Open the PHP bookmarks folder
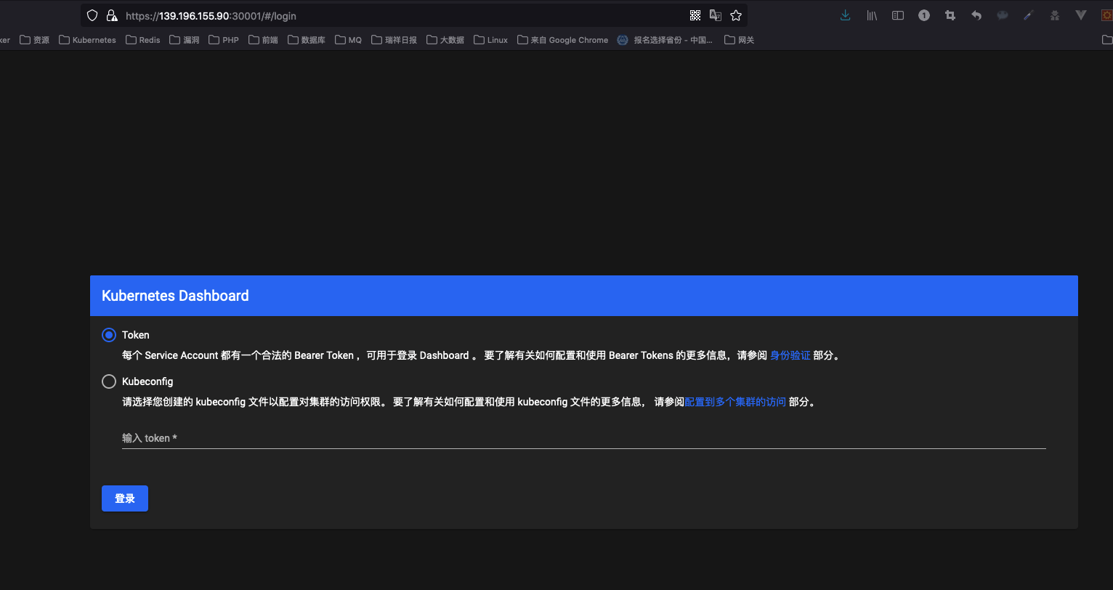Viewport: 1113px width, 590px height. pos(224,40)
